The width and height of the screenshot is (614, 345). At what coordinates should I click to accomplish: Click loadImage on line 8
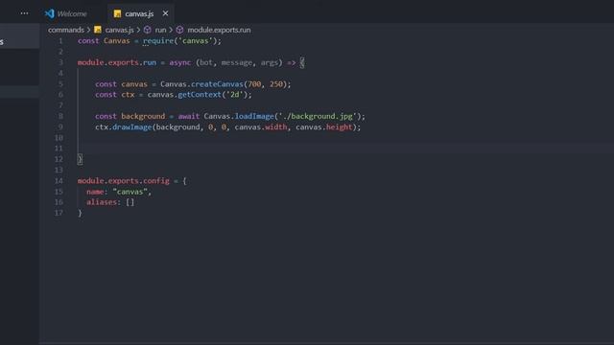(x=254, y=116)
